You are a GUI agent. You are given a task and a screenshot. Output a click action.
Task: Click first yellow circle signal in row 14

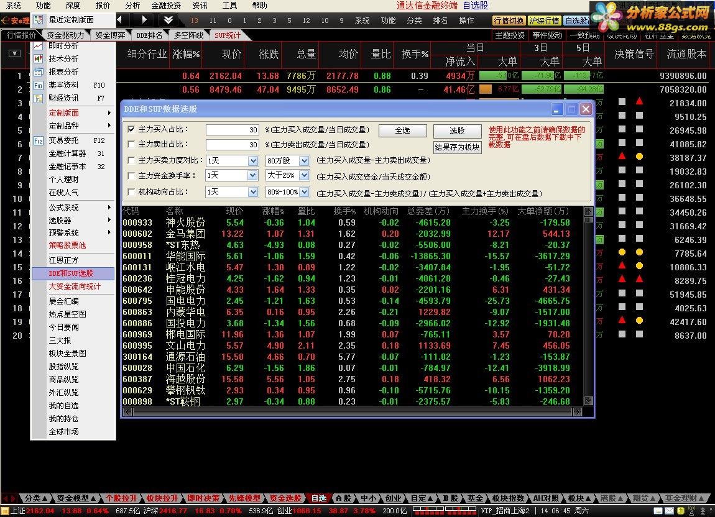[622, 252]
